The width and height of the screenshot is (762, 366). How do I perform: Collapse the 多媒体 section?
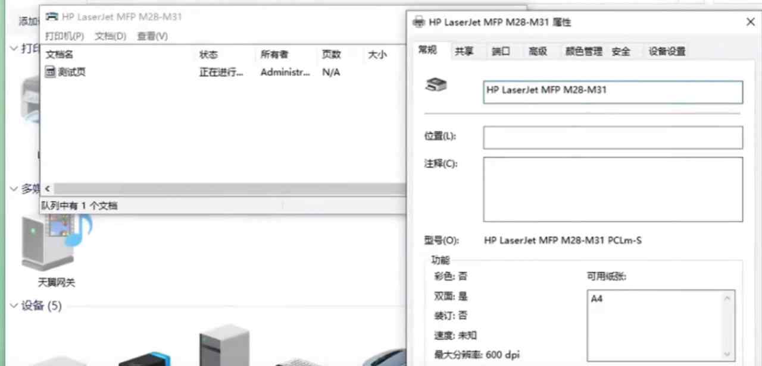click(13, 189)
